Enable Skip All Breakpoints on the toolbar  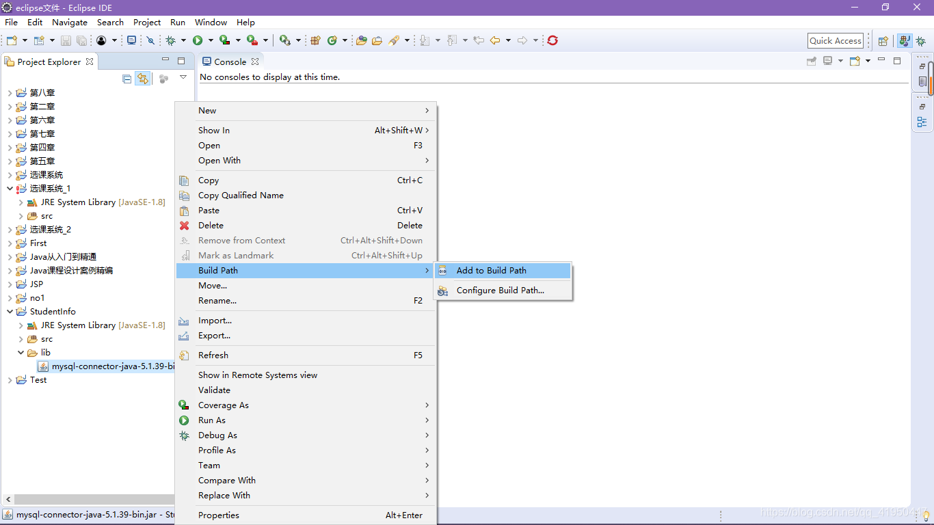click(x=150, y=40)
